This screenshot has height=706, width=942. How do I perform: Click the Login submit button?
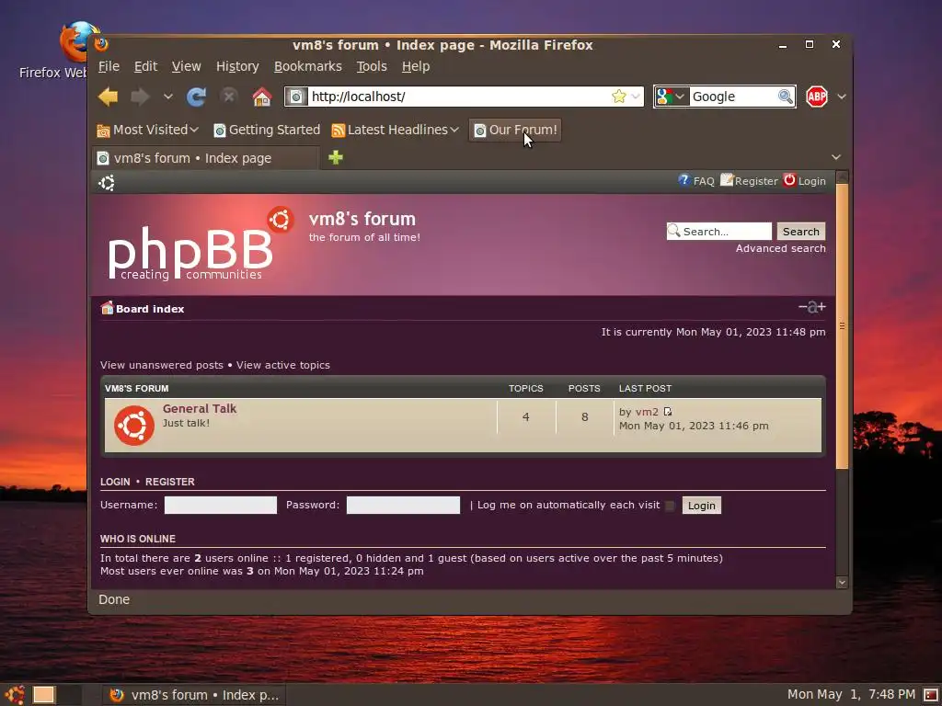701,506
